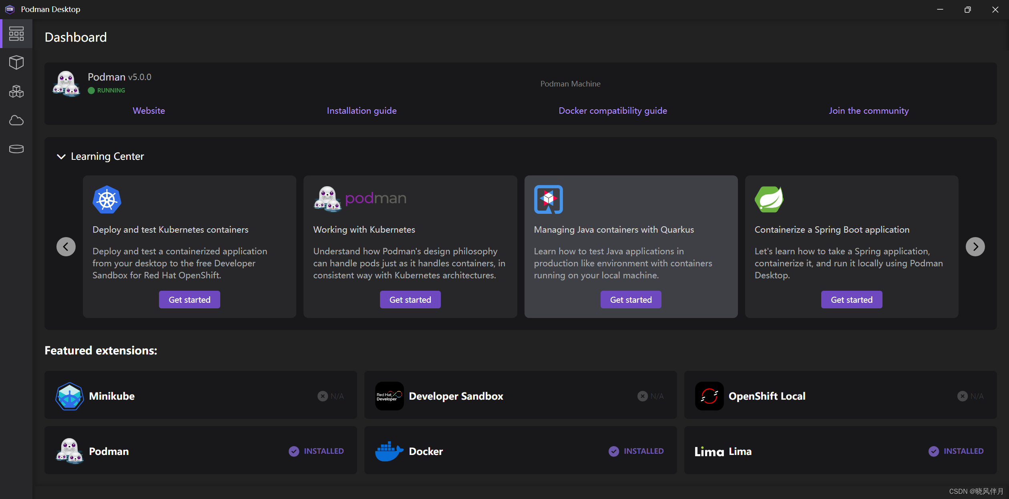This screenshot has height=499, width=1009.
Task: Get started with Managing Java containers with Quarkus
Action: pos(631,300)
